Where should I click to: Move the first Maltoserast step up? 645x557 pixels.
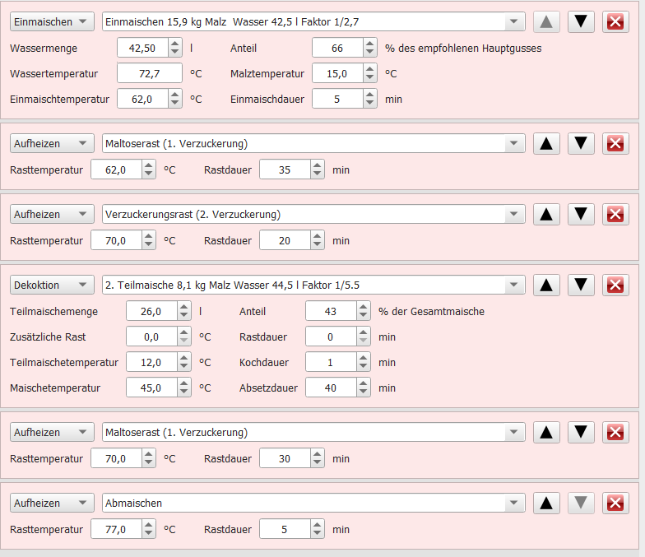tap(546, 143)
